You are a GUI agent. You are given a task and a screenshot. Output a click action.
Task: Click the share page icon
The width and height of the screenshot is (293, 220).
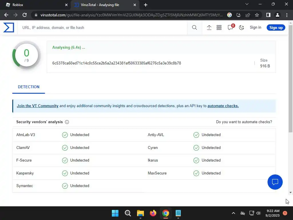[x=248, y=15]
